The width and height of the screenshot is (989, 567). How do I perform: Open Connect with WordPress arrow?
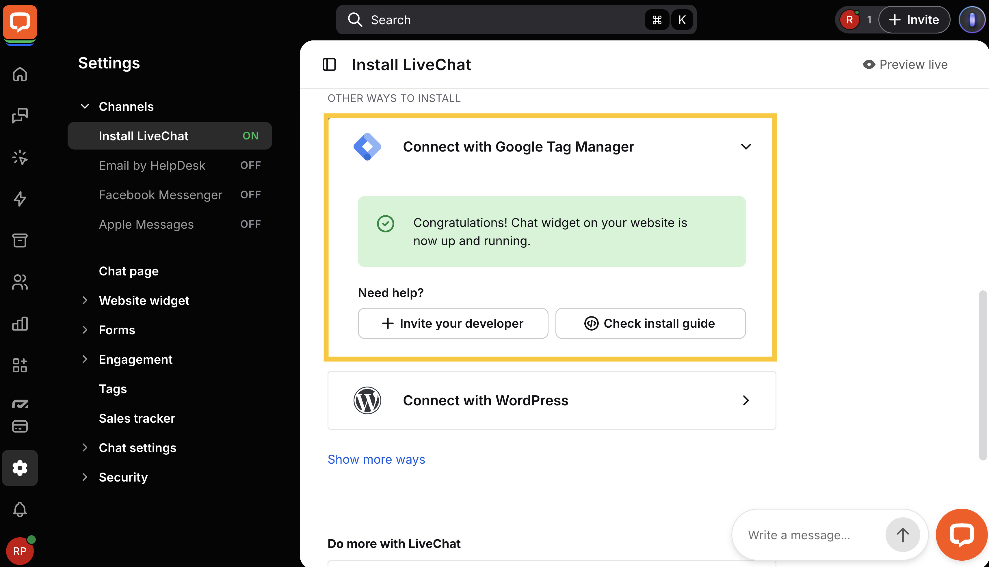coord(746,400)
